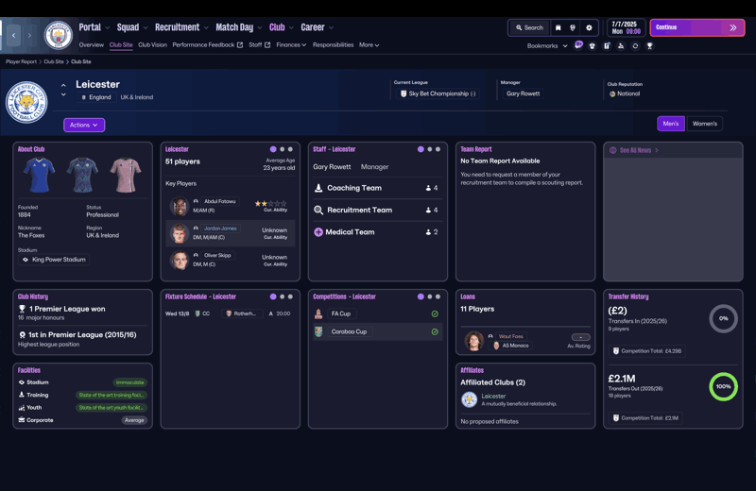Click the 0% Transfers In progress ring
Viewport: 756px width, 491px height.
pos(723,318)
